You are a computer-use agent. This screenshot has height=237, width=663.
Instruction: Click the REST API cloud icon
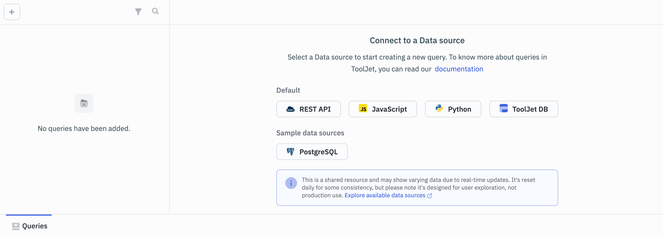[x=291, y=109]
